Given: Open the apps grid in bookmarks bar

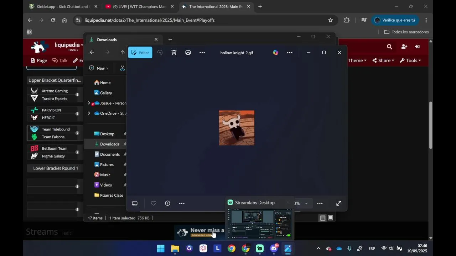Looking at the screenshot, I should (29, 32).
